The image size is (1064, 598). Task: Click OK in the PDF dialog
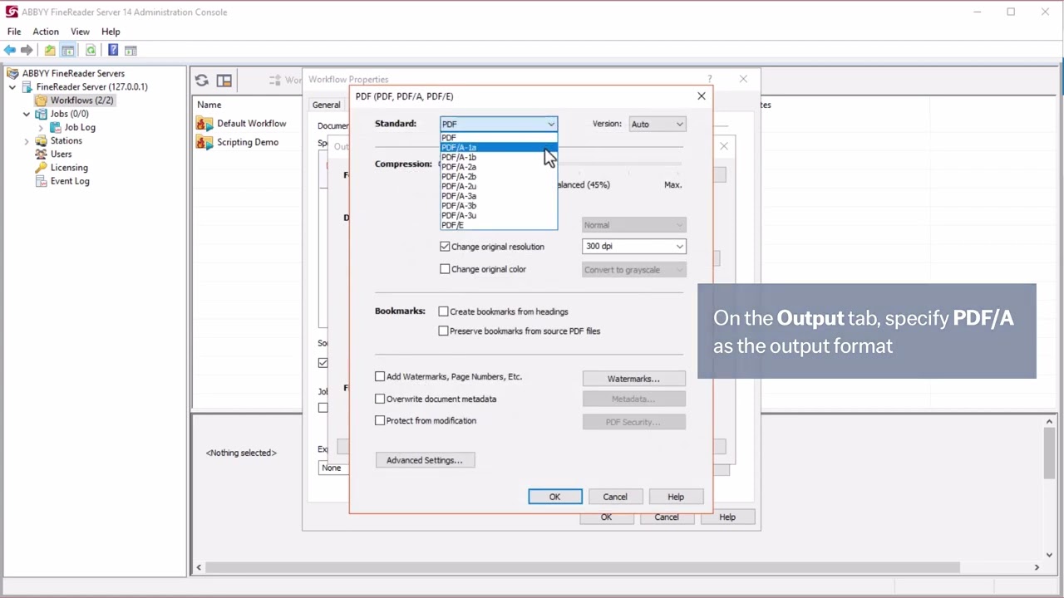(555, 497)
